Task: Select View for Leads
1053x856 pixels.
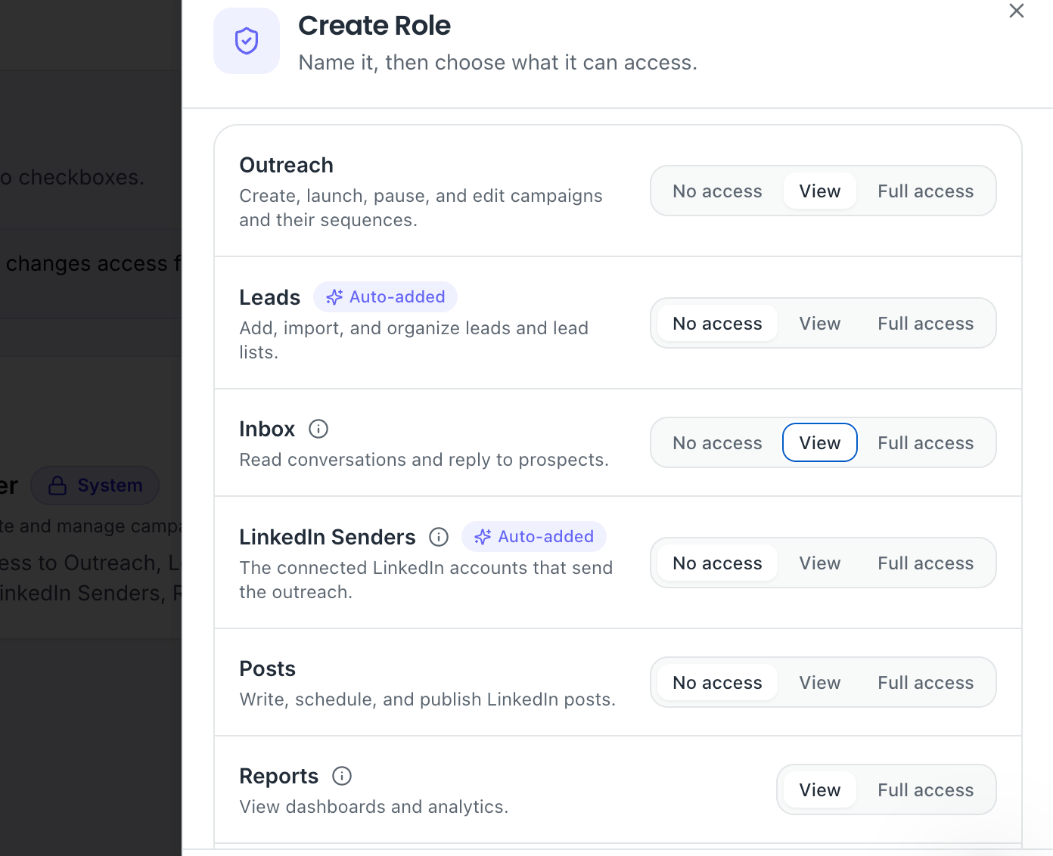Action: pos(820,324)
